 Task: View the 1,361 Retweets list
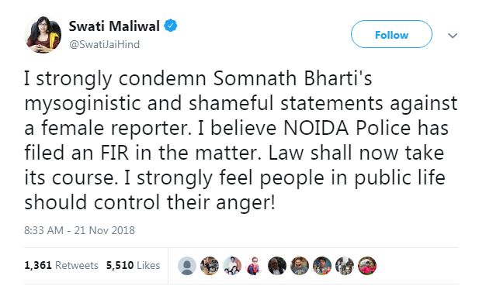[x=61, y=265]
